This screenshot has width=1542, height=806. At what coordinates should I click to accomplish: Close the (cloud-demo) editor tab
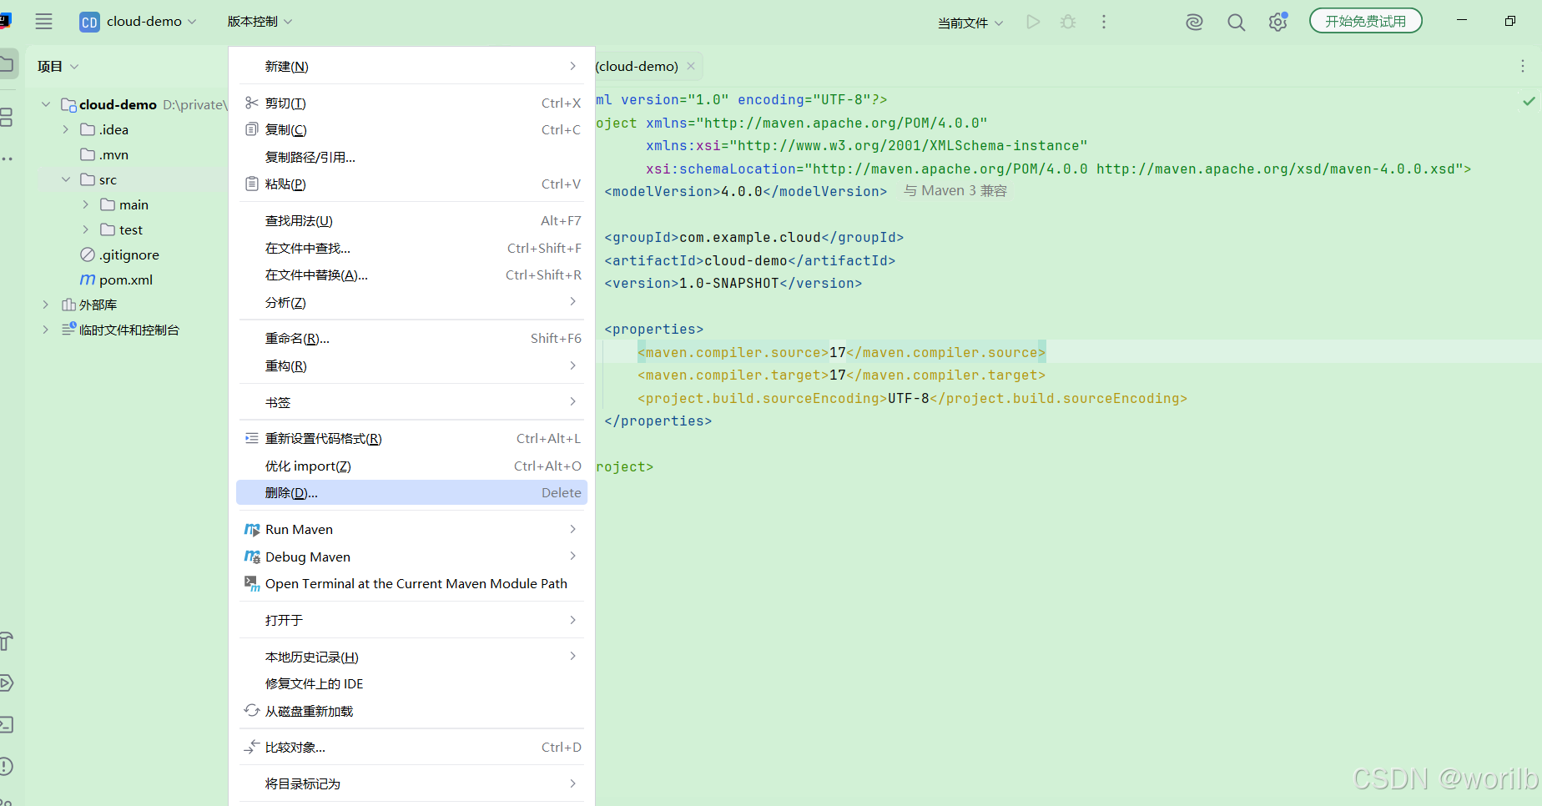(691, 66)
